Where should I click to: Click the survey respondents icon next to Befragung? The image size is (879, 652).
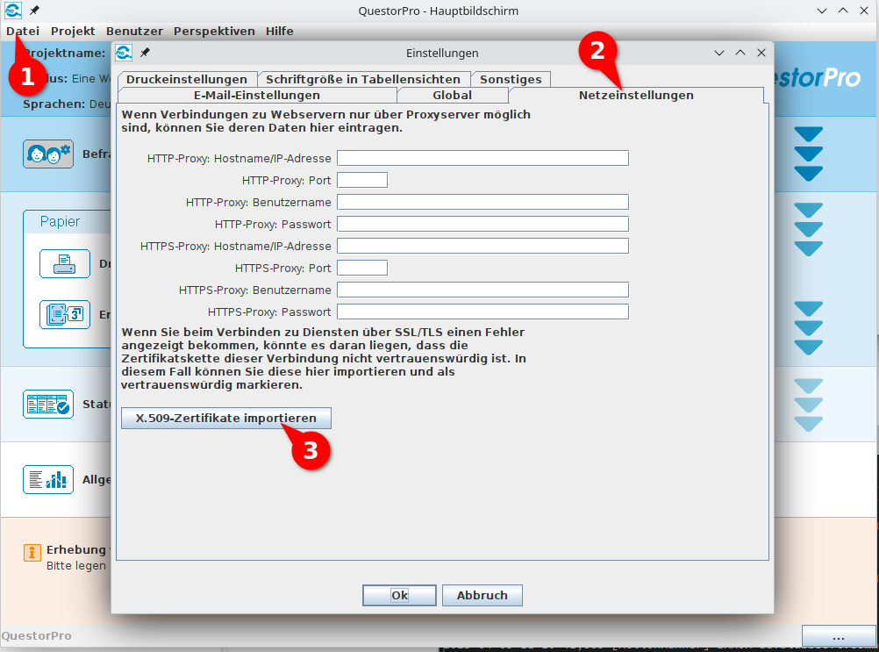[47, 154]
